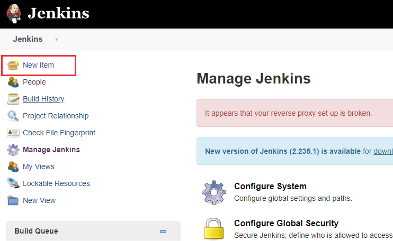The height and width of the screenshot is (241, 393).
Task: Open the Lockable Resources link
Action: coord(56,183)
